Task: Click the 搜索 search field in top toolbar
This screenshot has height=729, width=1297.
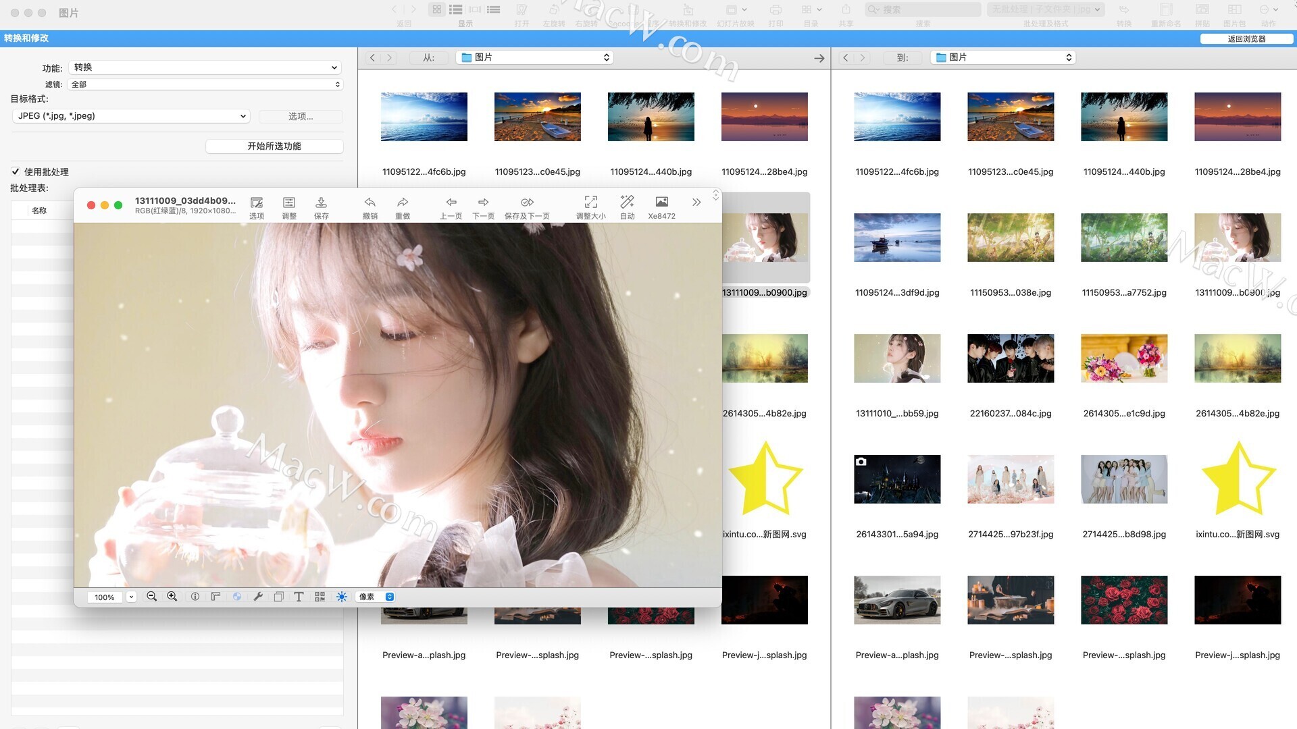Action: pyautogui.click(x=923, y=9)
